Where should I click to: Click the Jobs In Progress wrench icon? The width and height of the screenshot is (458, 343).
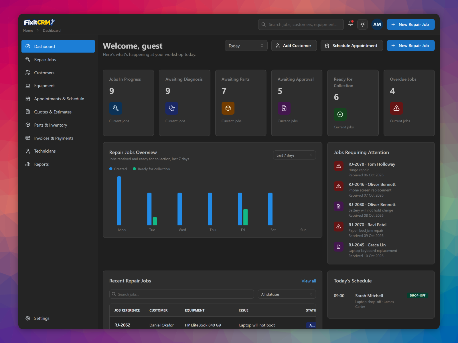(x=116, y=108)
